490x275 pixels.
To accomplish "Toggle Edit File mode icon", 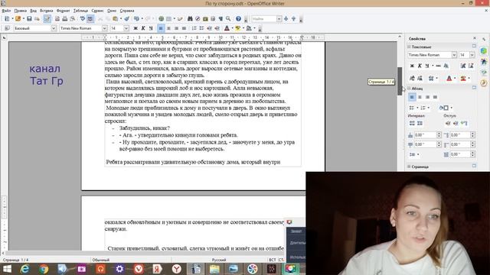I will [x=47, y=19].
